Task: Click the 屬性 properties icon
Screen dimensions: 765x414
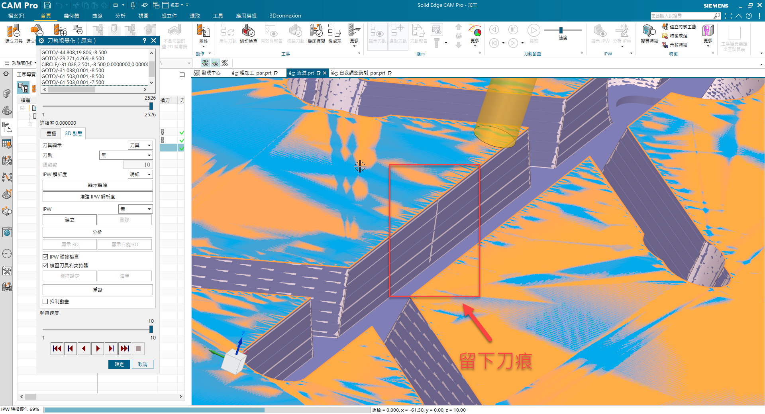Action: click(x=204, y=31)
